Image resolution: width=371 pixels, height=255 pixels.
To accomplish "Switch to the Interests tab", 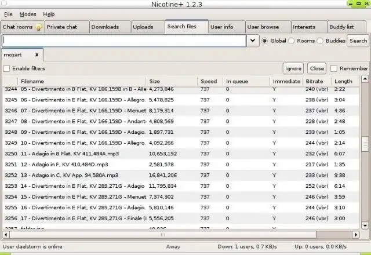I will tap(309, 27).
